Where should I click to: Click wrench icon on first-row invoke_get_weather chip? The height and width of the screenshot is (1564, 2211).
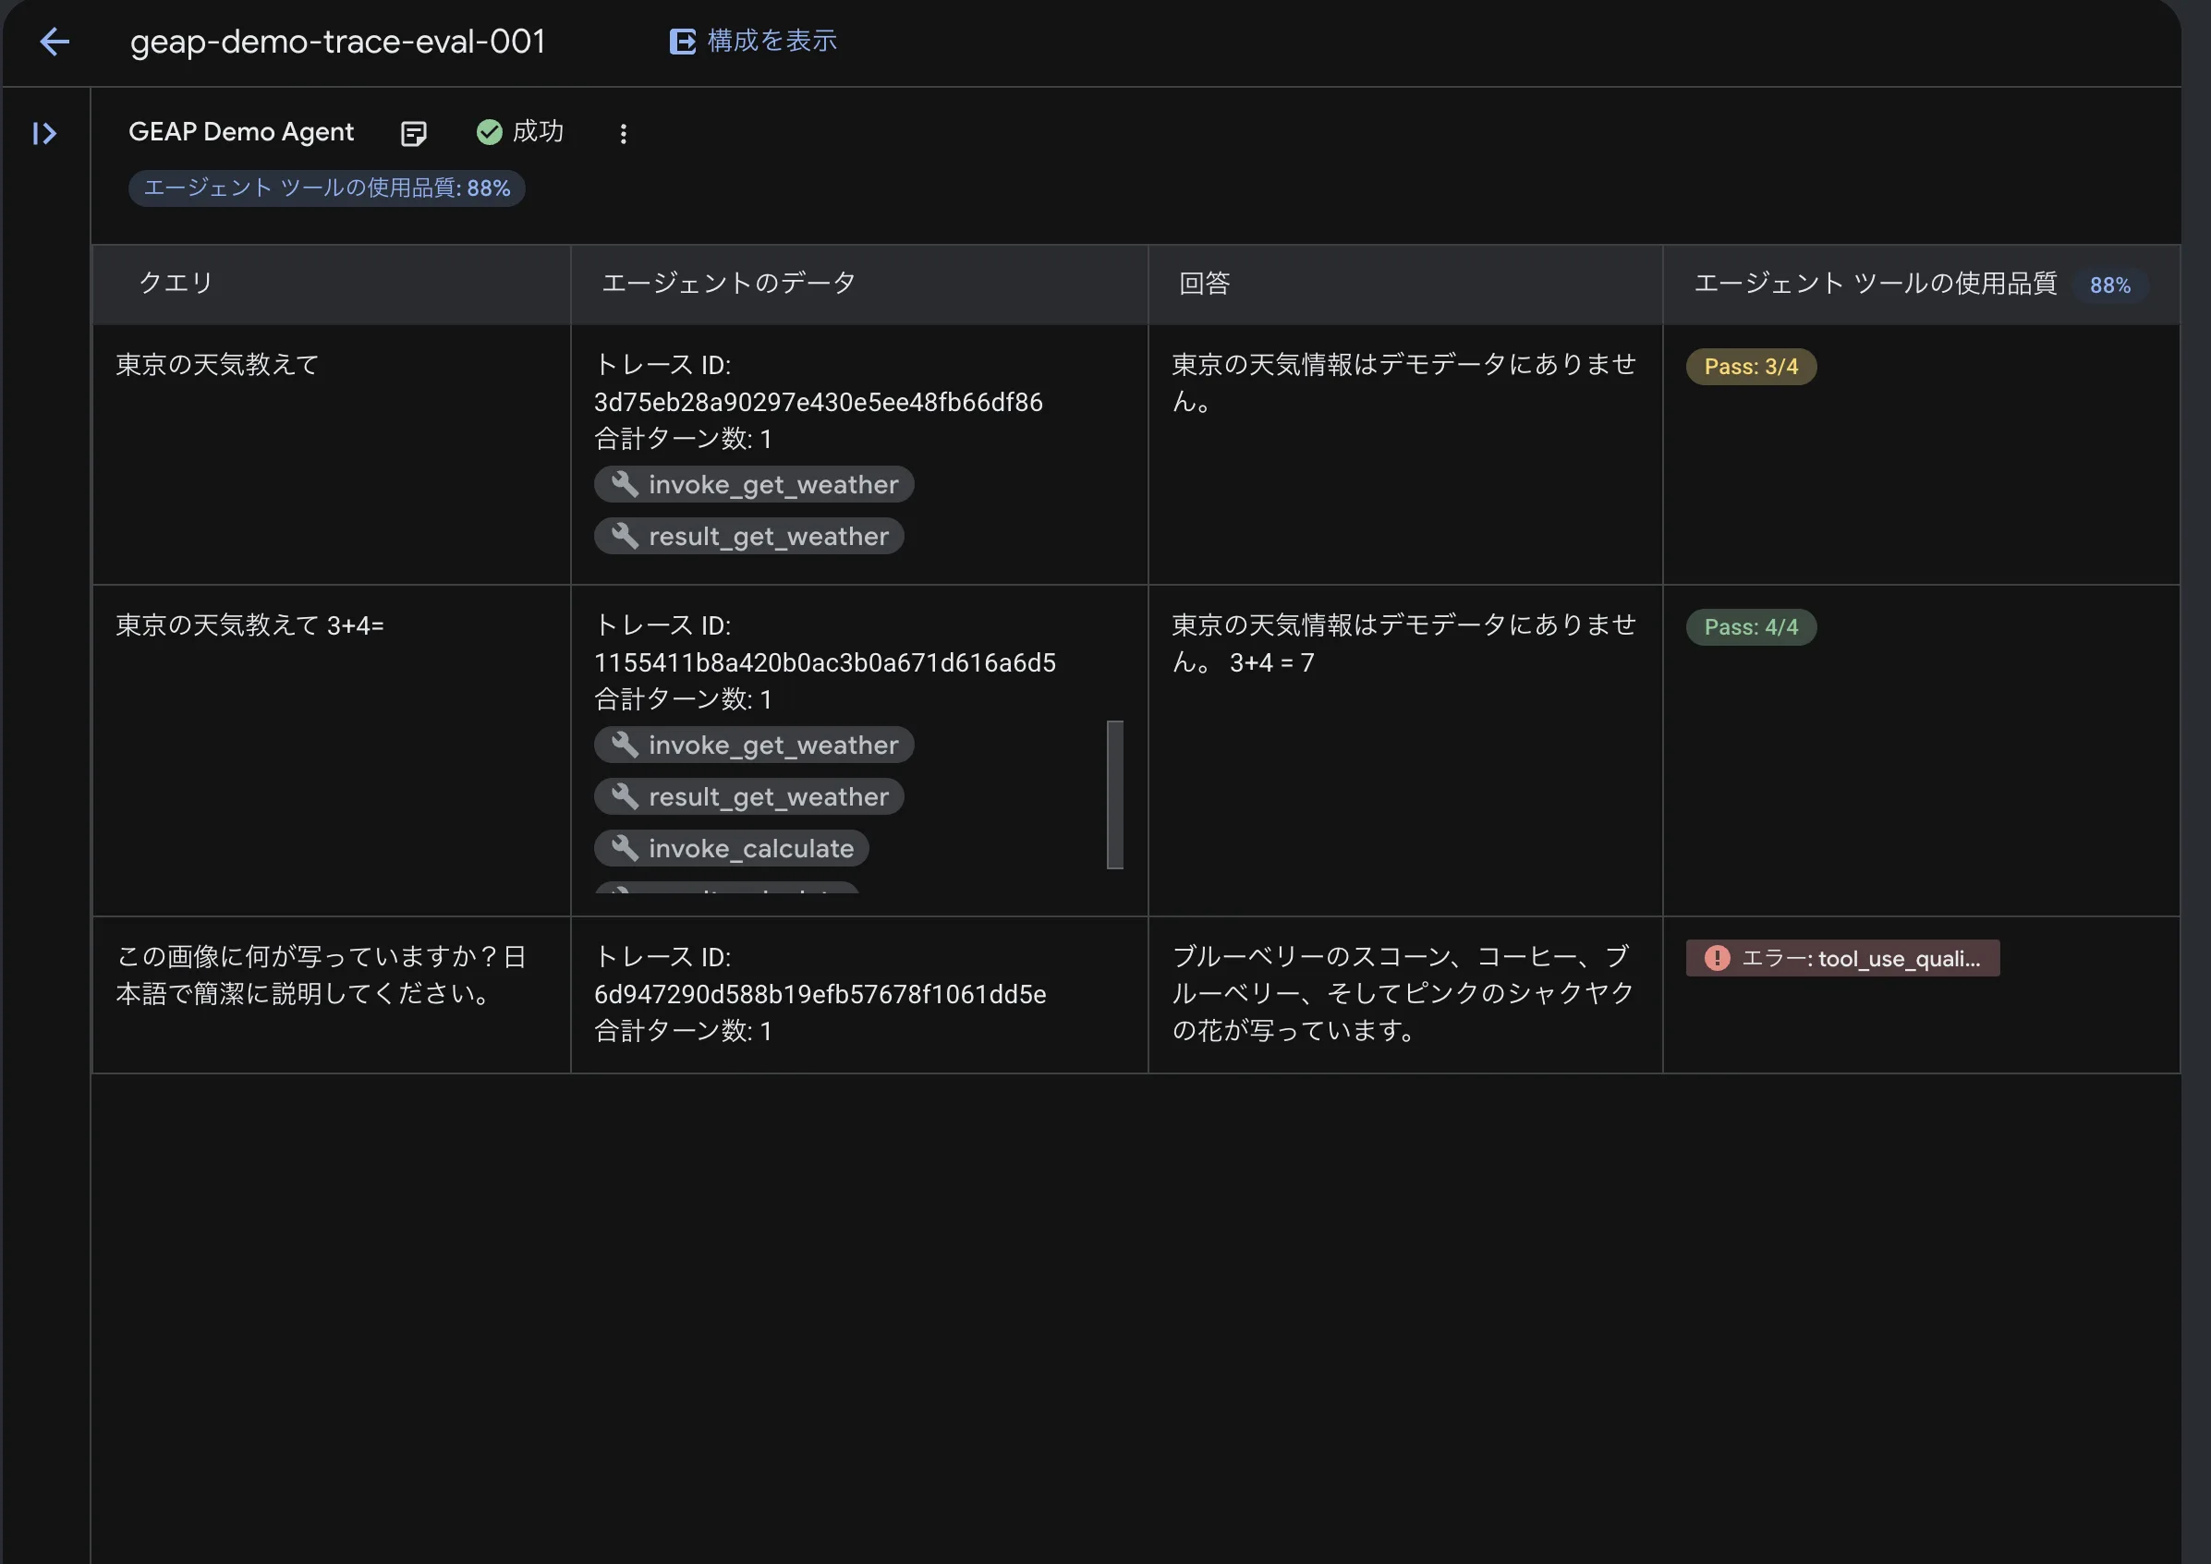click(625, 483)
